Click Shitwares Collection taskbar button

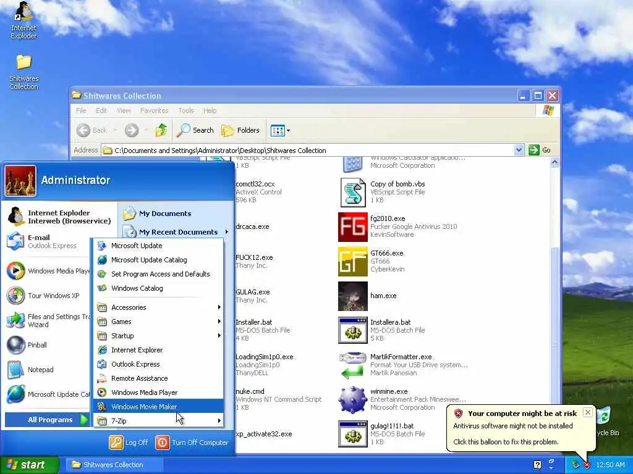[x=113, y=465]
